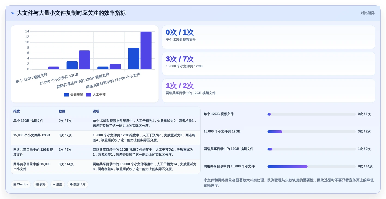Image resolution: width=386 pixels, height=199 pixels.
Task: Click the Chart.js tag chip
Action: coord(21,185)
